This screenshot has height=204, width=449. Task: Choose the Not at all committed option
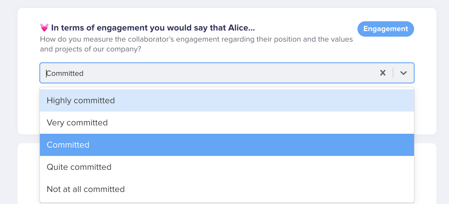pyautogui.click(x=227, y=189)
